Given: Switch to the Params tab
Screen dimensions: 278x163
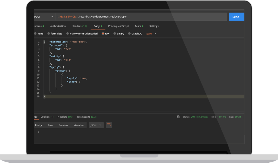Looking at the screenshot, I should [x=39, y=26].
